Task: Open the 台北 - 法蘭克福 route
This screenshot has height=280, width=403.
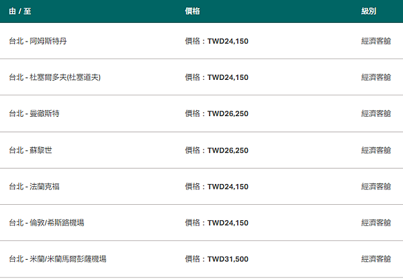Action: (34, 187)
